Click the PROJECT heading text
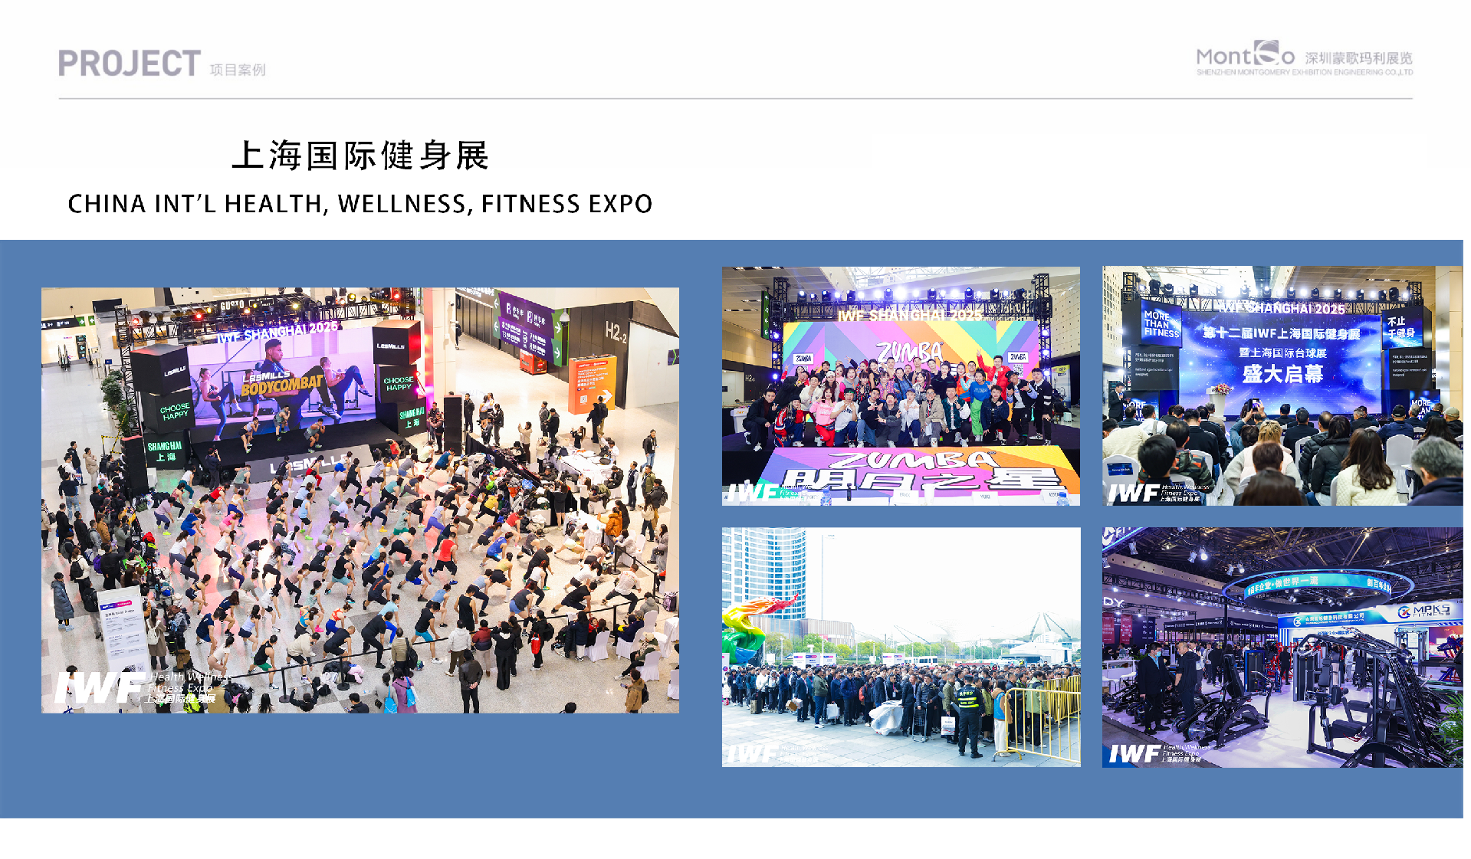Image resolution: width=1471 pixels, height=859 pixels. pyautogui.click(x=130, y=64)
